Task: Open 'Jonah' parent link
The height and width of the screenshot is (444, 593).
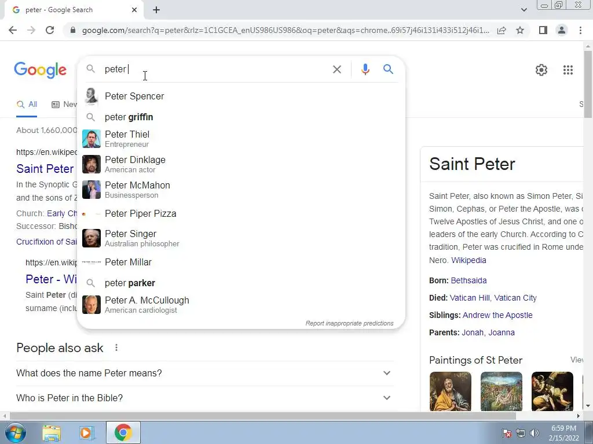Action: [x=473, y=332]
